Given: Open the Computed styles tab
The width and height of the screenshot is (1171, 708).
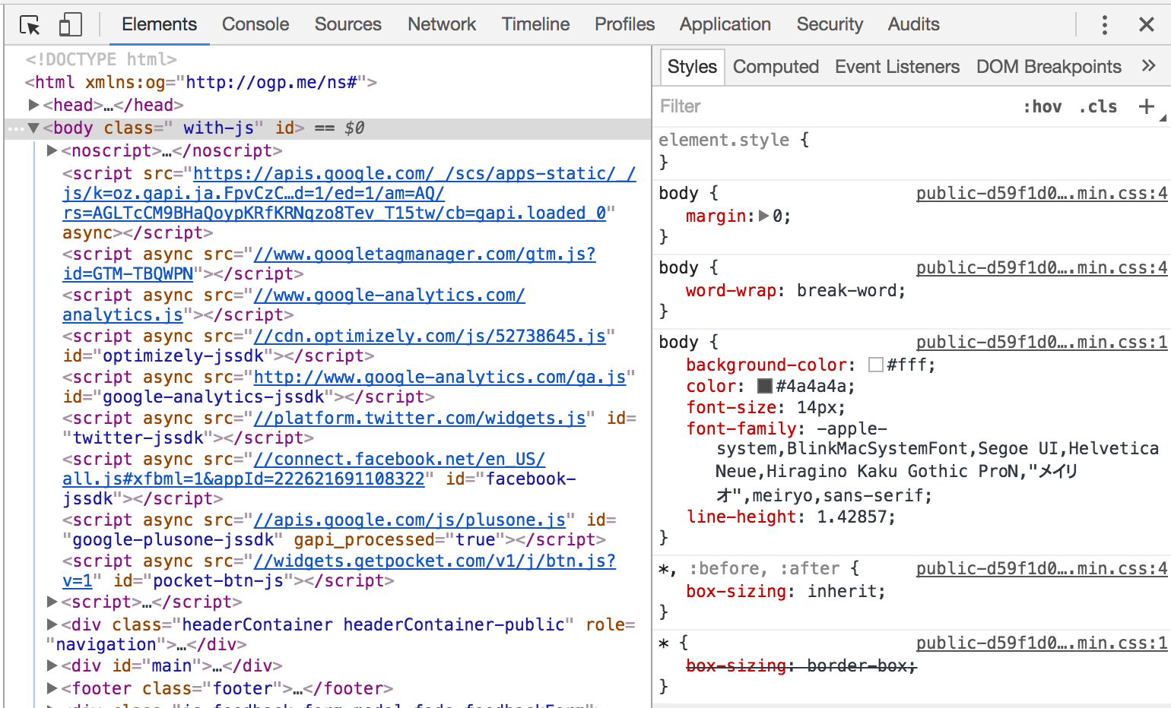Looking at the screenshot, I should point(775,66).
